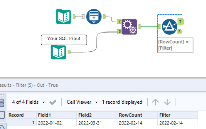Go to the next record with down arrow
Viewport: 206px width, 129px height.
tap(167, 102)
